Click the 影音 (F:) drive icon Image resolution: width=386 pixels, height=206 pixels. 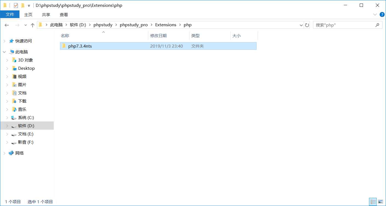point(14,143)
